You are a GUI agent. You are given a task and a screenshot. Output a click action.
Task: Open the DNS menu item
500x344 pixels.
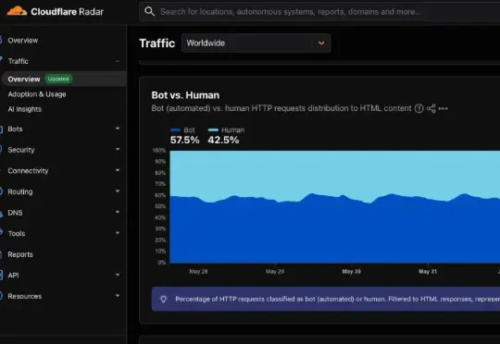pyautogui.click(x=15, y=213)
